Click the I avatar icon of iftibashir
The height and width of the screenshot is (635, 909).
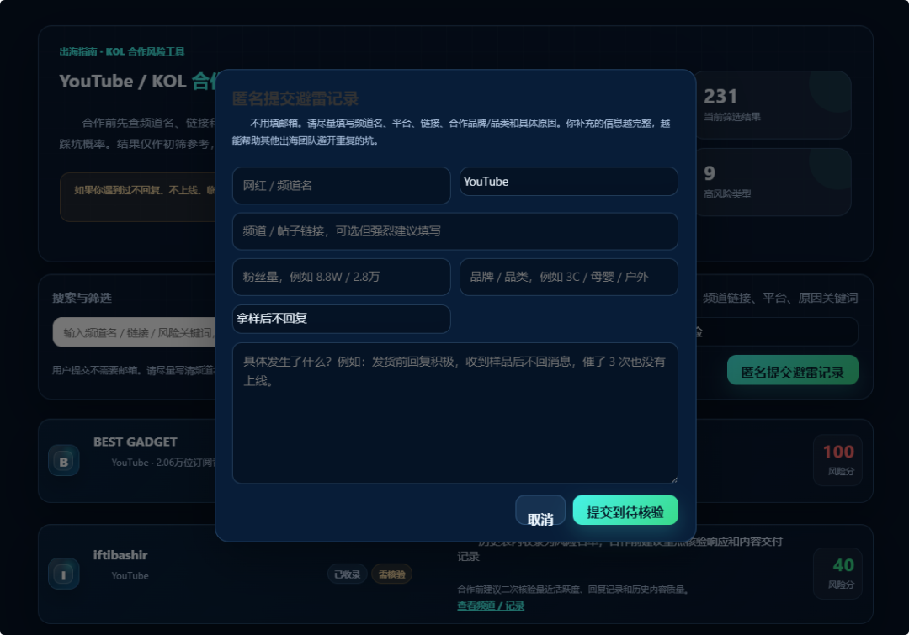64,574
